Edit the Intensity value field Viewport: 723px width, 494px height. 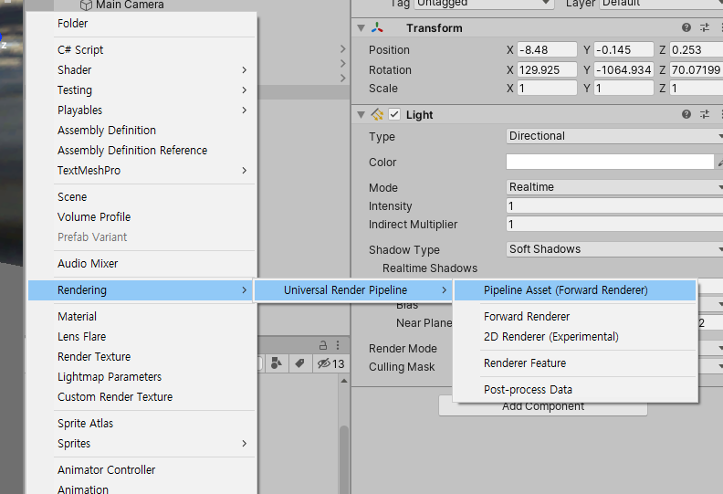[614, 205]
